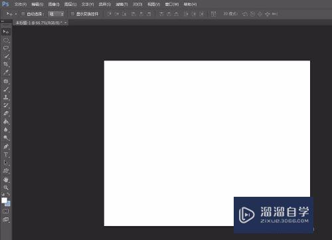Click align right edges icon
Viewport: 332px width, 240px height.
click(149, 14)
